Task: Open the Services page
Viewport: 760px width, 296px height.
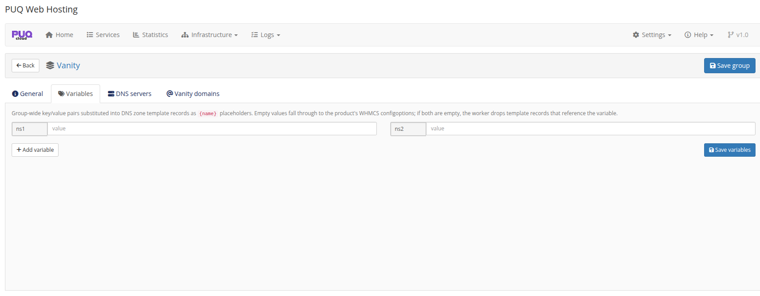Action: tap(103, 35)
